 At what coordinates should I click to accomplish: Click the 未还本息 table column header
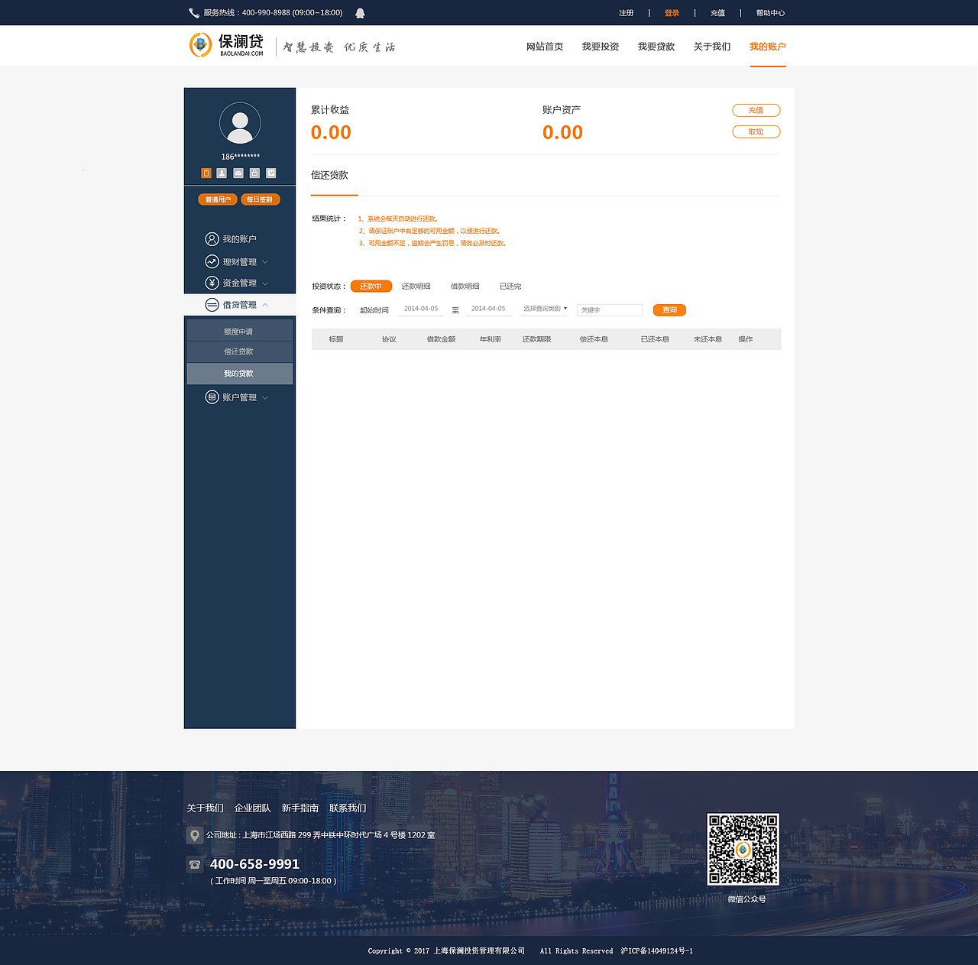point(708,339)
